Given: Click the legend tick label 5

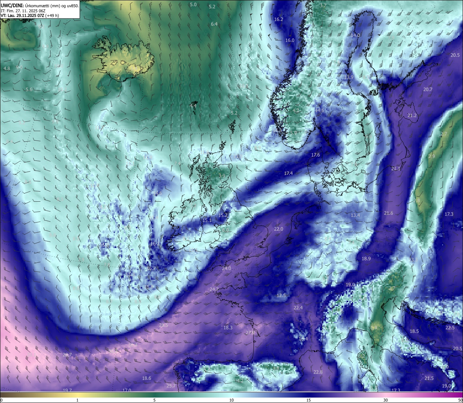Looking at the screenshot, I should (154, 400).
